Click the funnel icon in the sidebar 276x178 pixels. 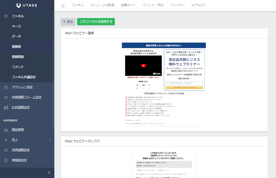pos(6,16)
